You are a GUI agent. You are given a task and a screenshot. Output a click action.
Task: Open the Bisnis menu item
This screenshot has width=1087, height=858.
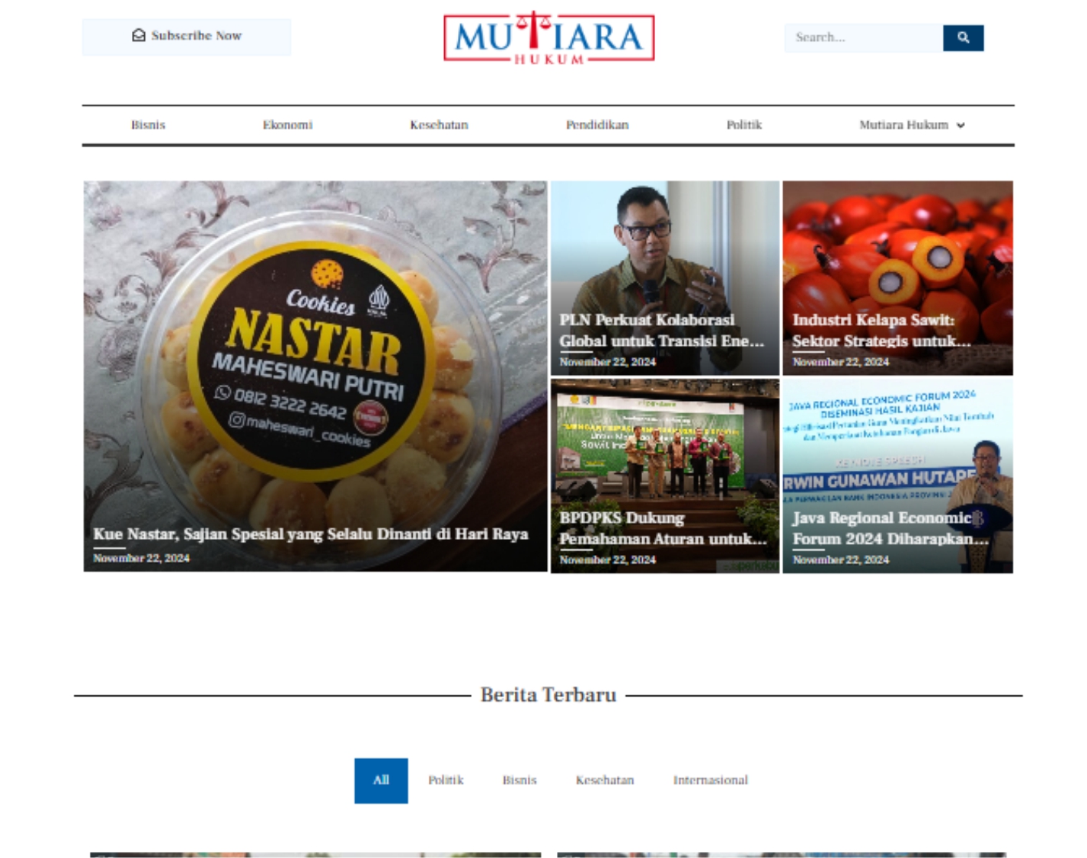click(x=148, y=125)
